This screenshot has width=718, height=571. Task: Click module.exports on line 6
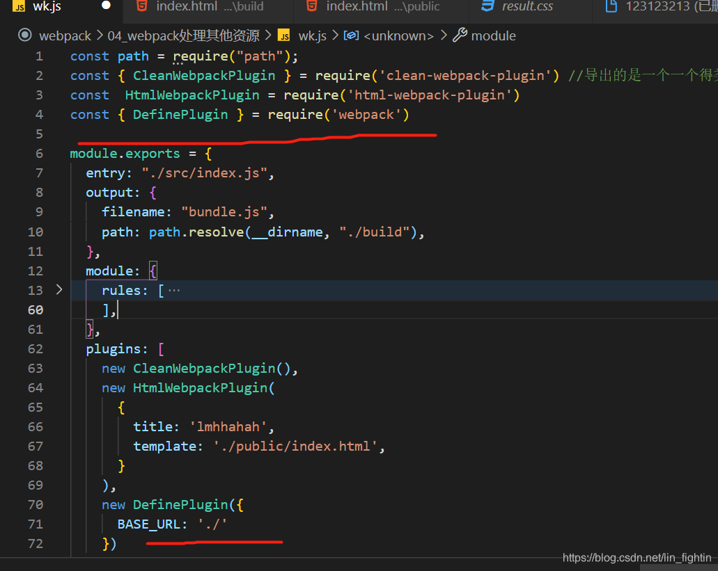[x=125, y=154]
